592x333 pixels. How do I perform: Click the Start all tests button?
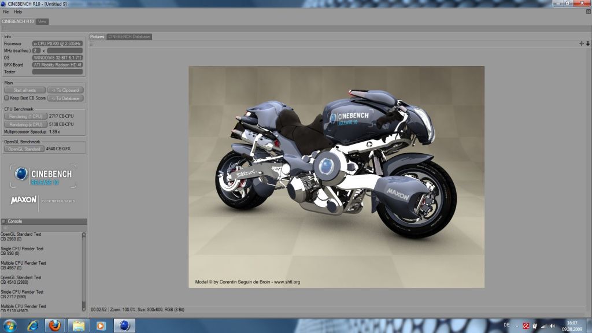coord(25,90)
